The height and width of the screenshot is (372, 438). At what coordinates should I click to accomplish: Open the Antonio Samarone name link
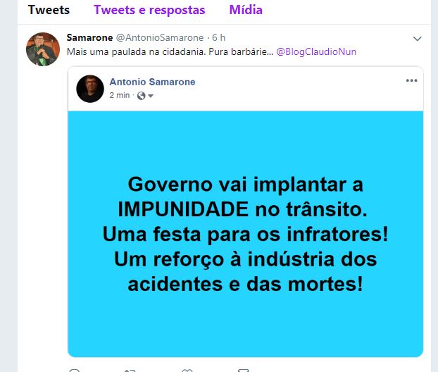(152, 82)
